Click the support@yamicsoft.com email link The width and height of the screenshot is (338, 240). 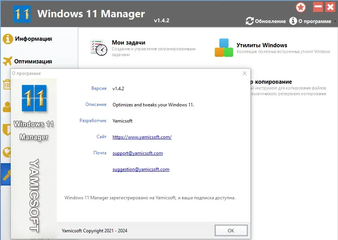[138, 153]
